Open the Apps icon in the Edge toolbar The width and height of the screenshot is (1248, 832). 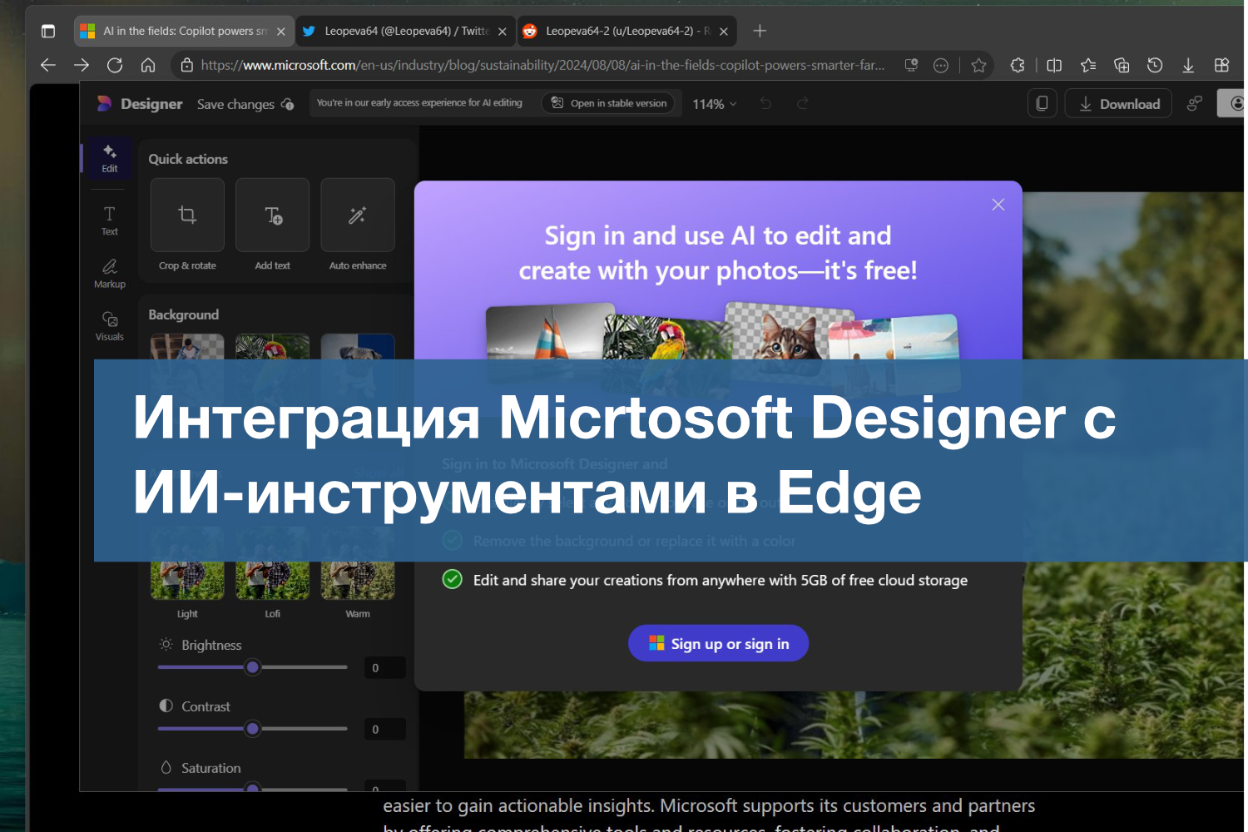click(x=1221, y=65)
